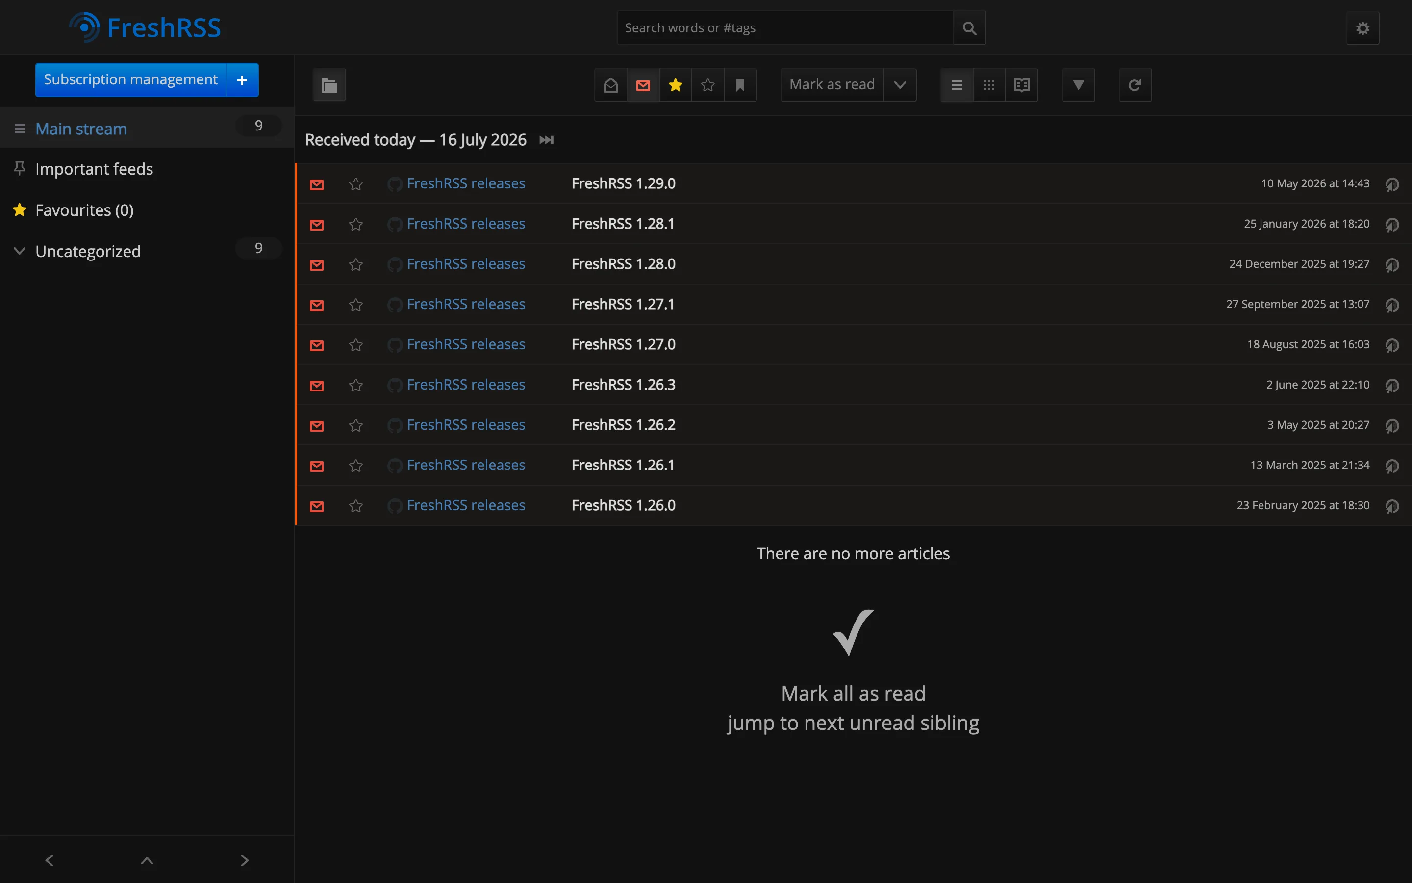Click the search magnifier button
Image resolution: width=1412 pixels, height=883 pixels.
coord(969,27)
